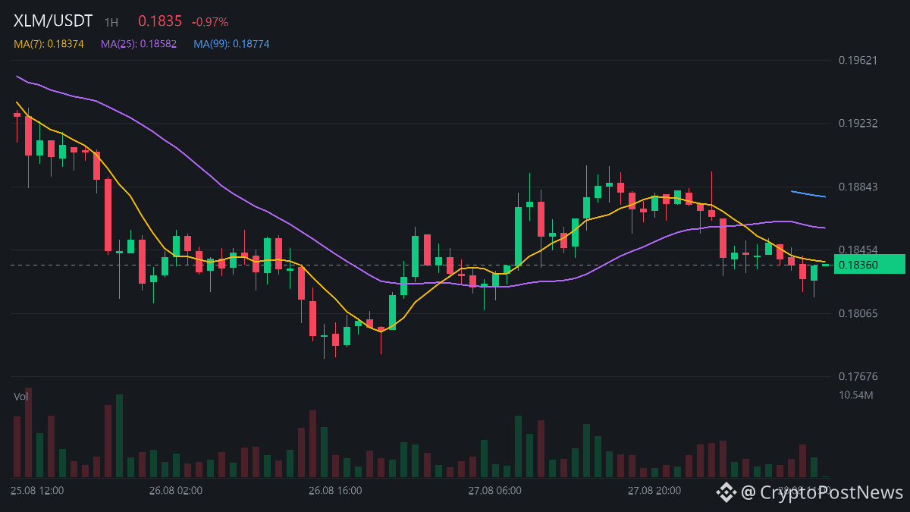Viewport: 910px width, 512px height.
Task: Click the 0.18065 price axis label
Action: (858, 313)
